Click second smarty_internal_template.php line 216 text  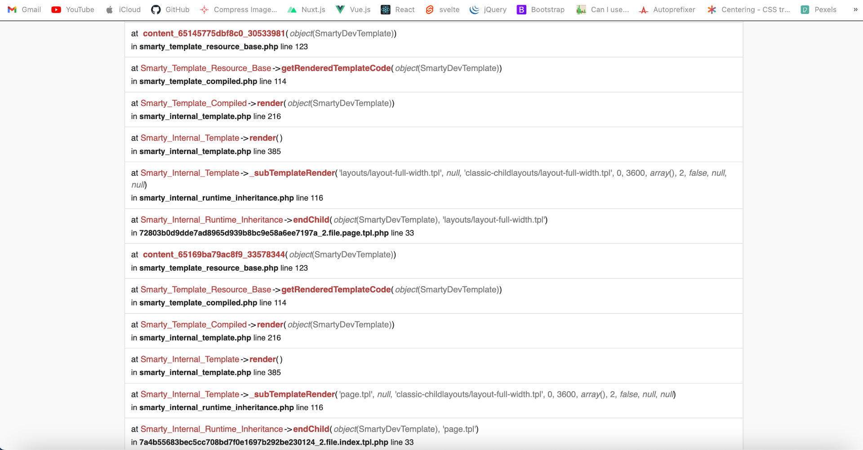[x=210, y=338]
